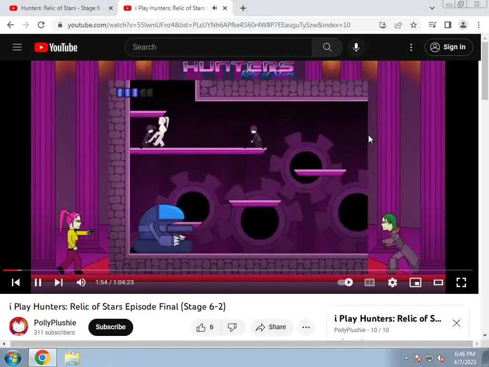Image resolution: width=489 pixels, height=367 pixels.
Task: Click the video title text
Action: (117, 307)
